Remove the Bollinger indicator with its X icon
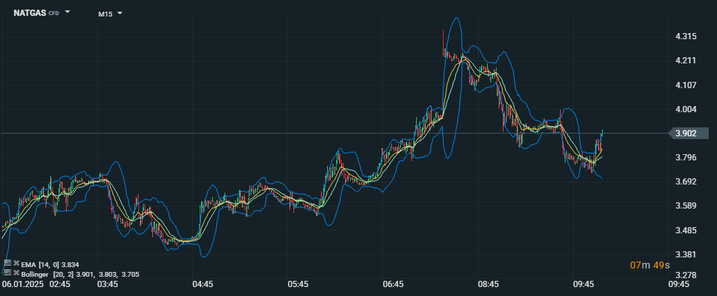This screenshot has height=296, width=717. pyautogui.click(x=15, y=273)
